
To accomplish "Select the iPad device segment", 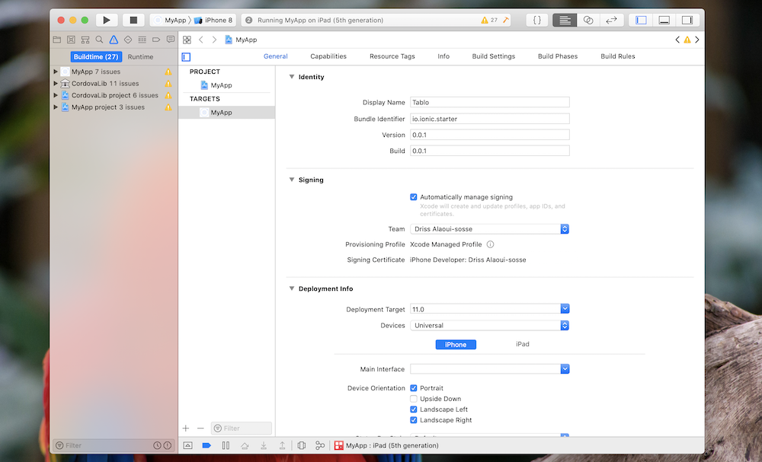I will coord(523,344).
